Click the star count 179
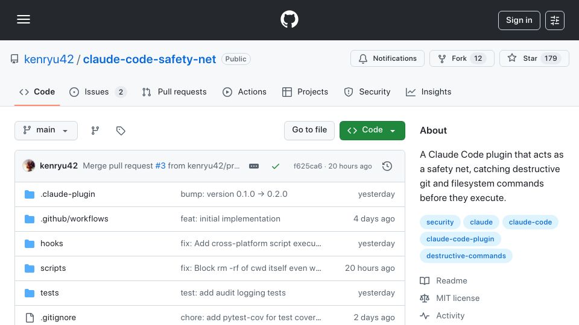The height and width of the screenshot is (325, 579). (551, 58)
